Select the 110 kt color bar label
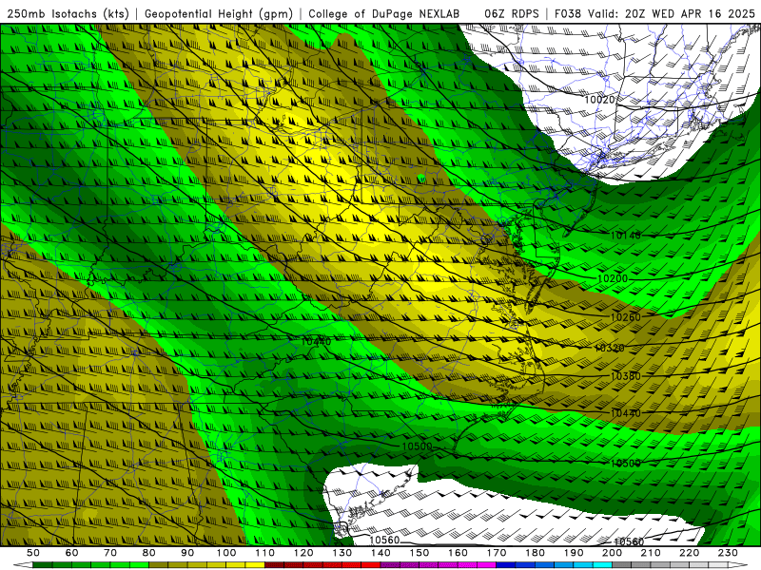The width and height of the screenshot is (761, 570). (265, 553)
